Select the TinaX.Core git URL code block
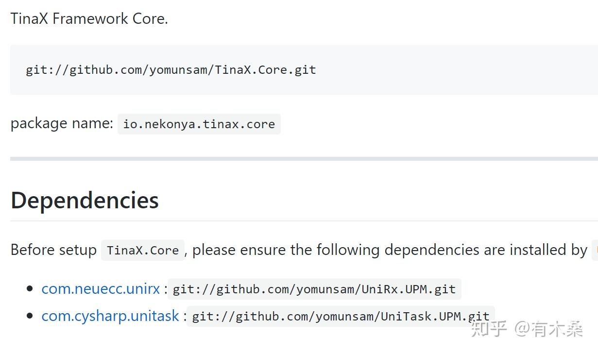 click(x=171, y=69)
